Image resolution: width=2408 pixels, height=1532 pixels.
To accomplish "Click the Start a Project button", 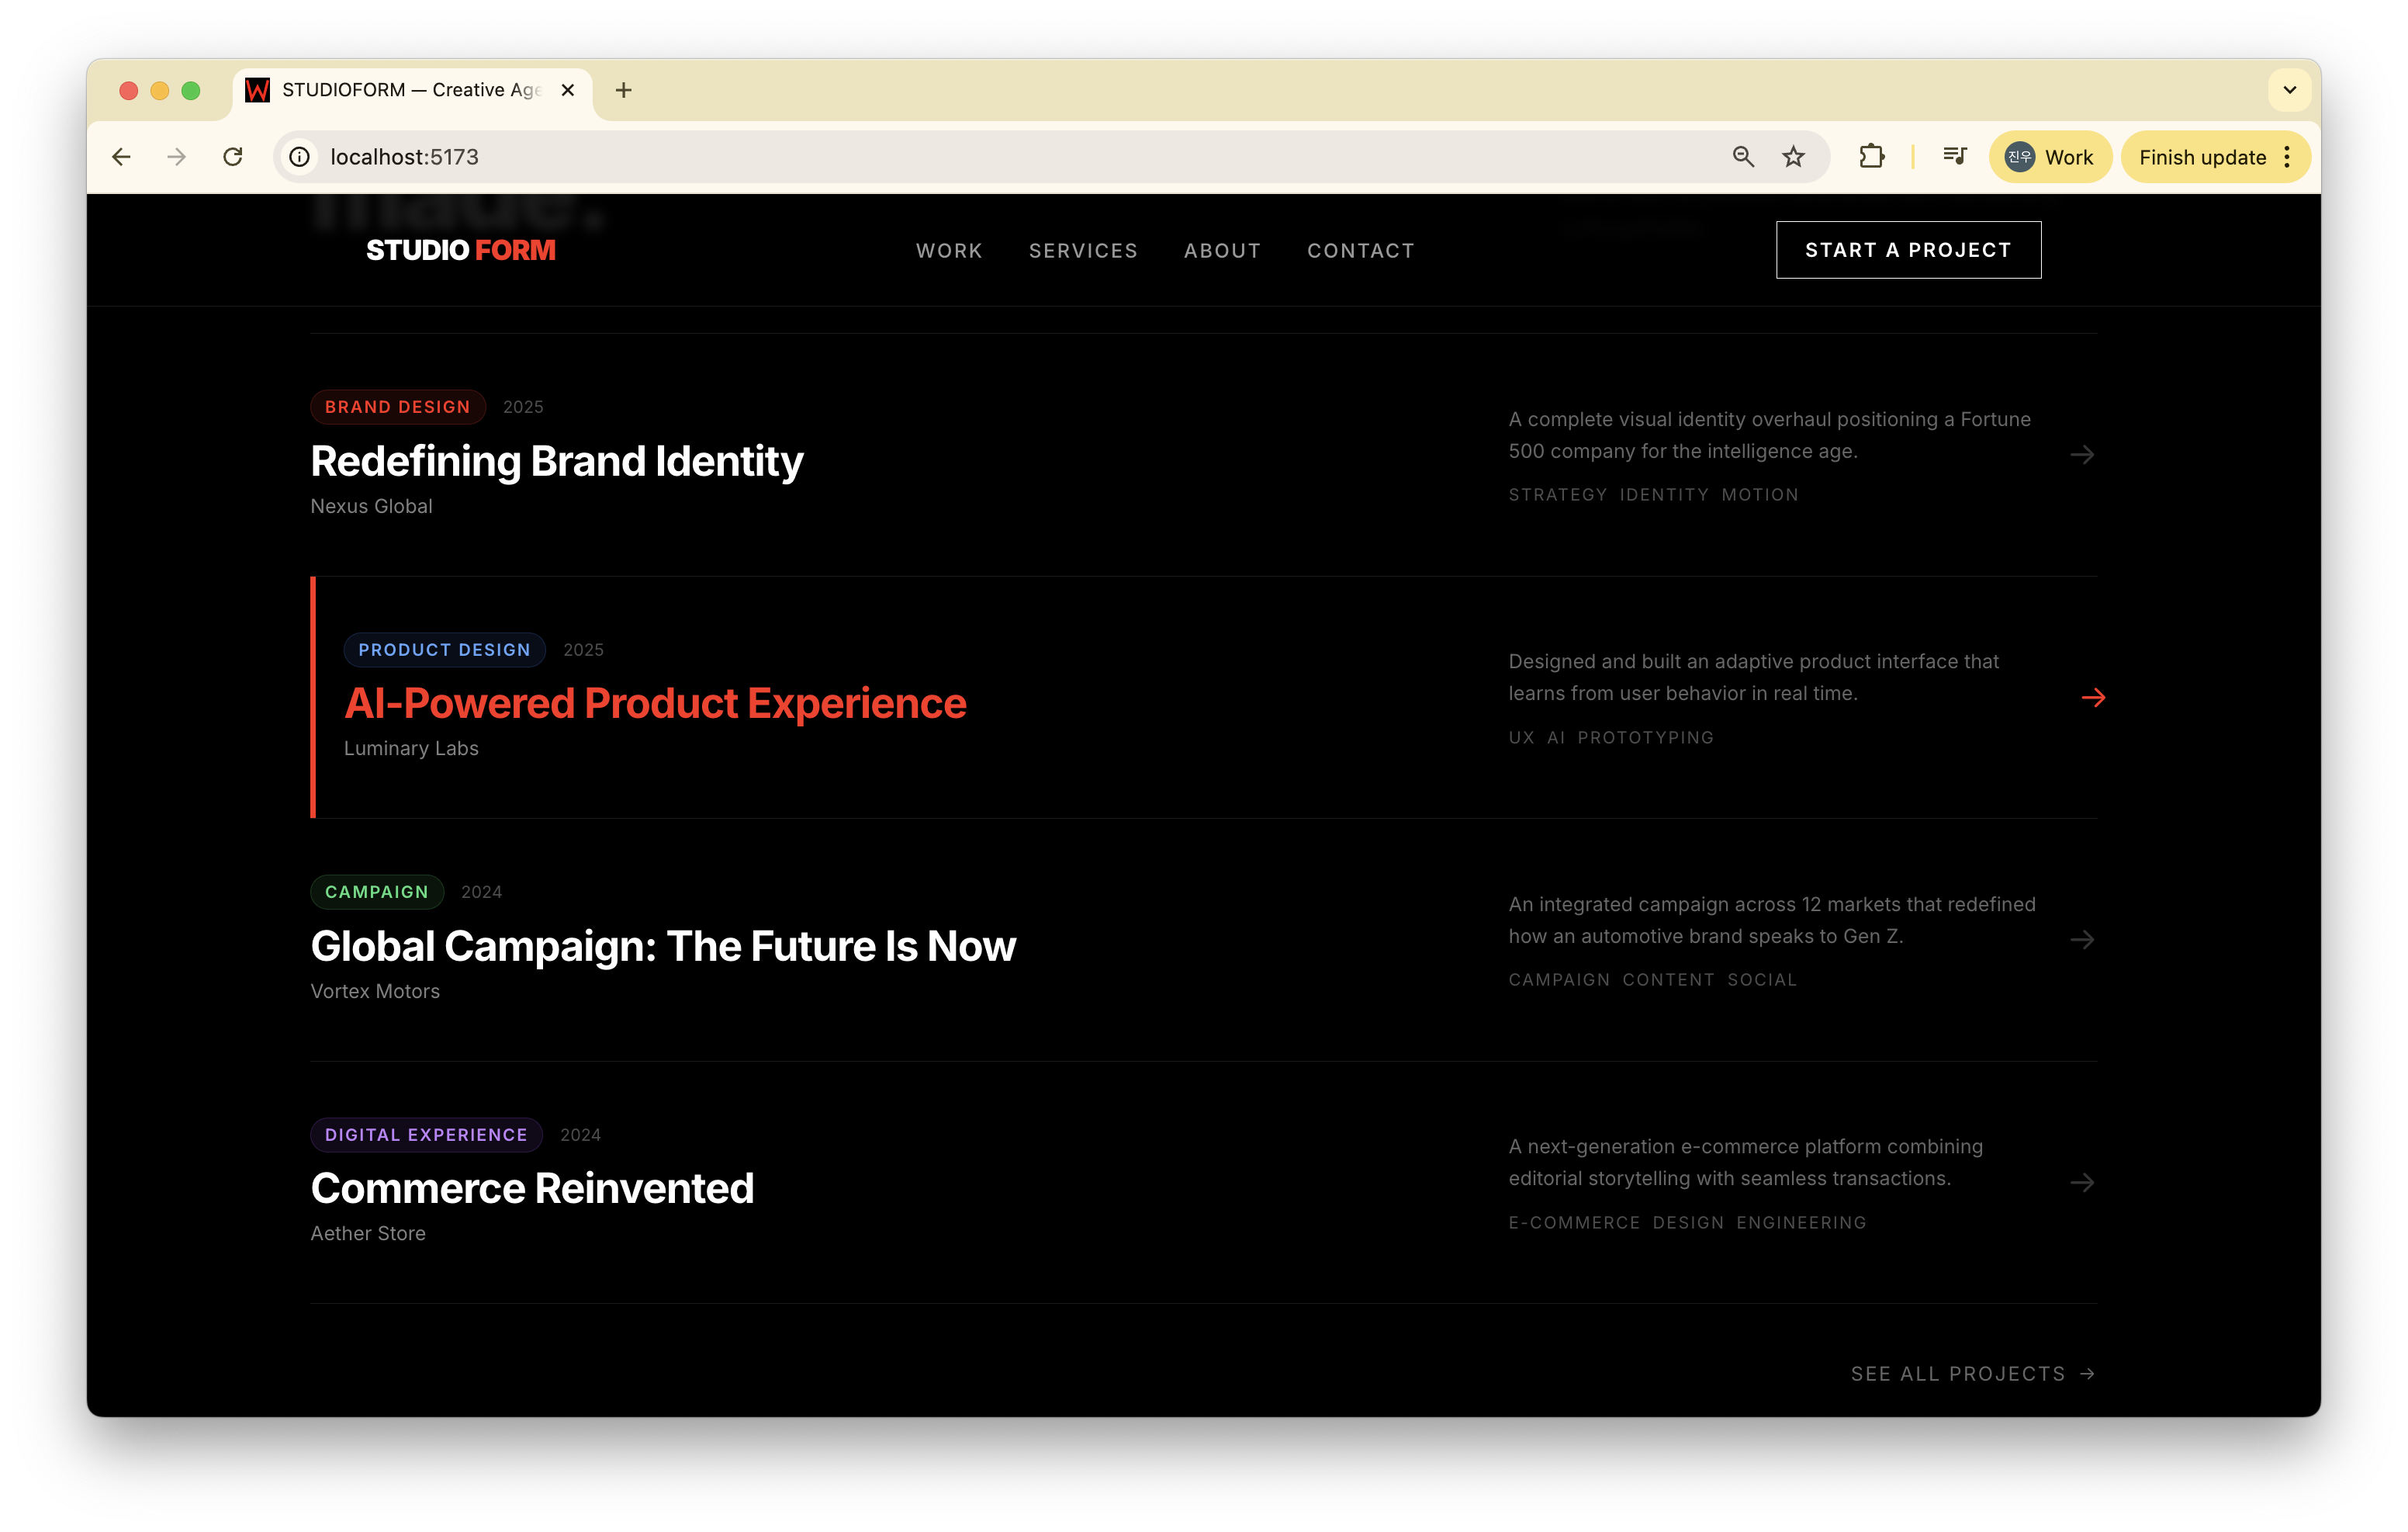I will 1907,250.
